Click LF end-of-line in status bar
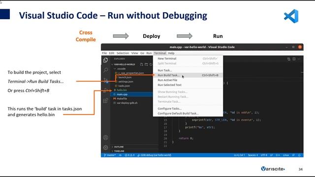Screen dimensions: 315x177 [271, 155]
